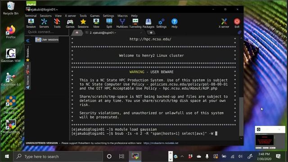Click the Cortana circle icon
The image size is (288, 162).
click(x=109, y=156)
